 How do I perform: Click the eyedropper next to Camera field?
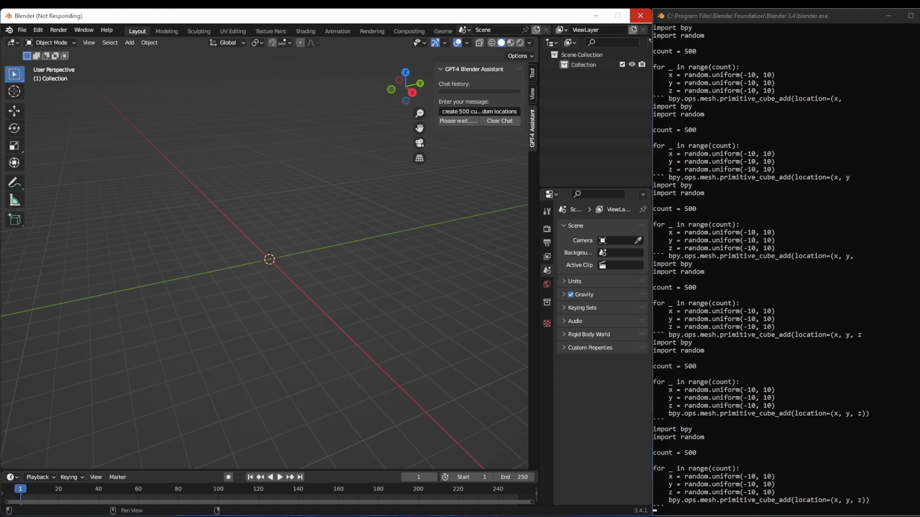(x=638, y=240)
